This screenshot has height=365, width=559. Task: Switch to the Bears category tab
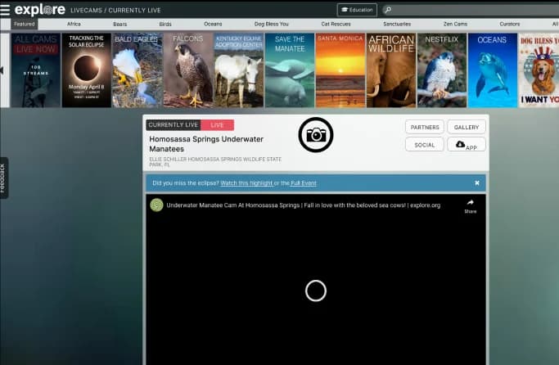point(119,25)
